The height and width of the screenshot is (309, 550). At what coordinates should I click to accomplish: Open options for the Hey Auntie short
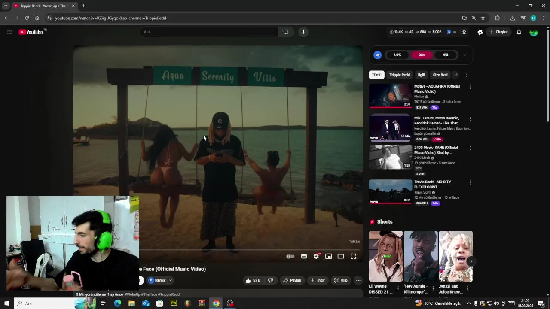pyautogui.click(x=433, y=288)
